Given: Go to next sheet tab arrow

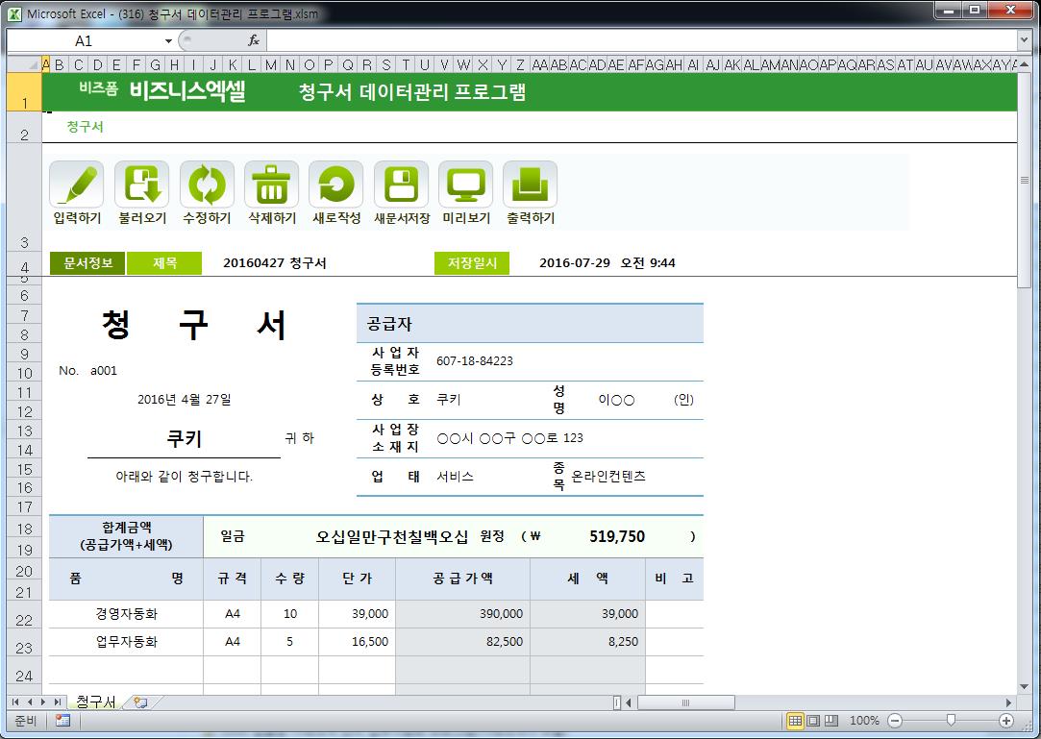Looking at the screenshot, I should point(43,702).
